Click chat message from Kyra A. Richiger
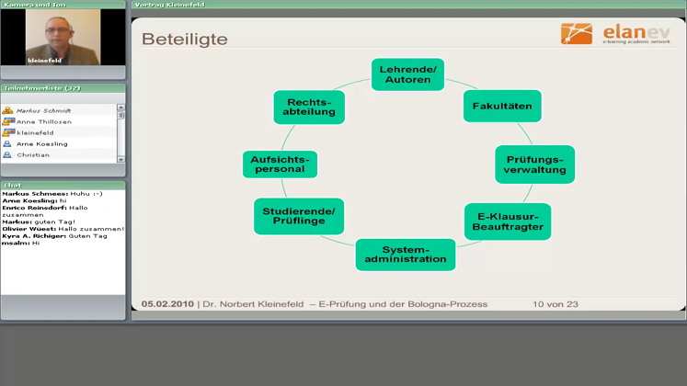Image resolution: width=687 pixels, height=386 pixels. pyautogui.click(x=54, y=235)
